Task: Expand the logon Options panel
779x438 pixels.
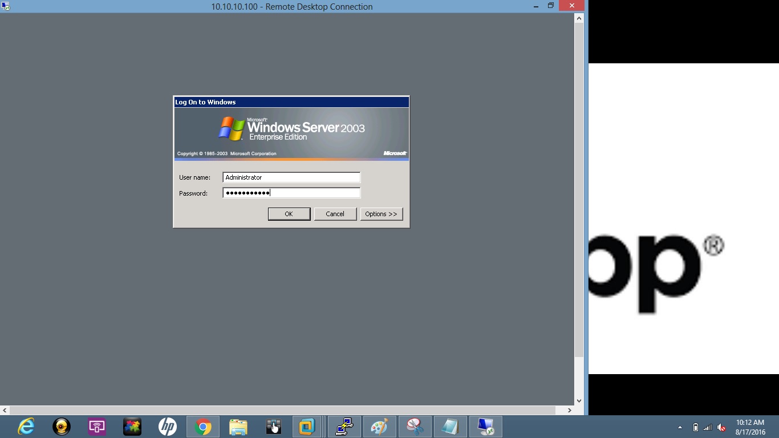Action: pos(381,214)
